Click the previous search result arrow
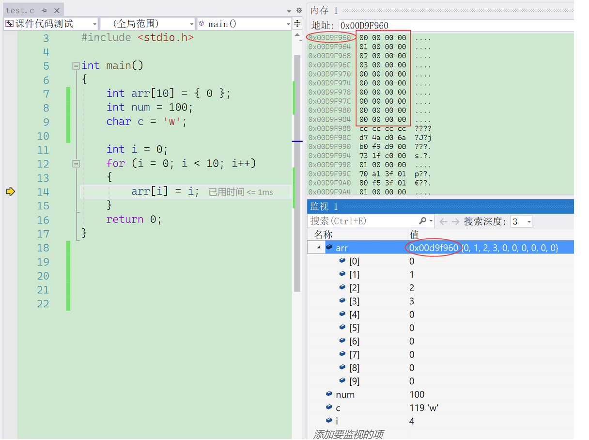Image resolution: width=589 pixels, height=440 pixels. (443, 221)
